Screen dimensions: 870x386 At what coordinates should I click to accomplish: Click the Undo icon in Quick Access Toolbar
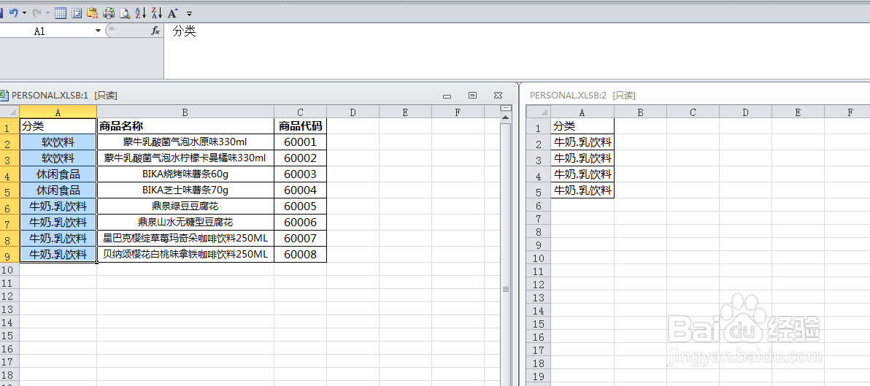point(14,12)
